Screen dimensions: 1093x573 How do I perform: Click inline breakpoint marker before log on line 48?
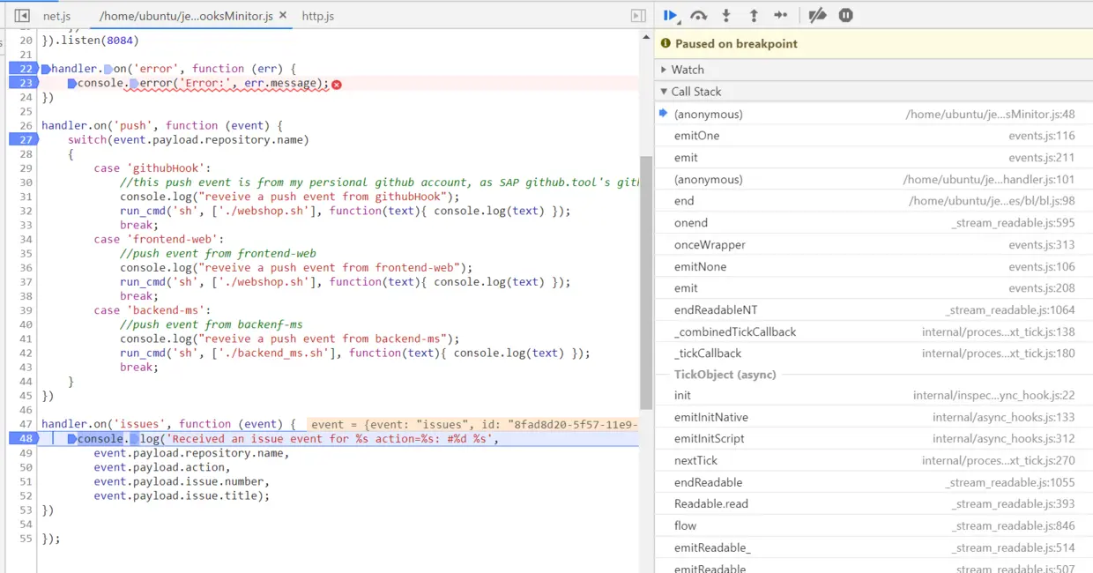[135, 438]
